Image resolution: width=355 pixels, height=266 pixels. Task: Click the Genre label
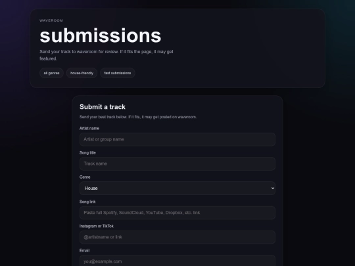pos(85,177)
